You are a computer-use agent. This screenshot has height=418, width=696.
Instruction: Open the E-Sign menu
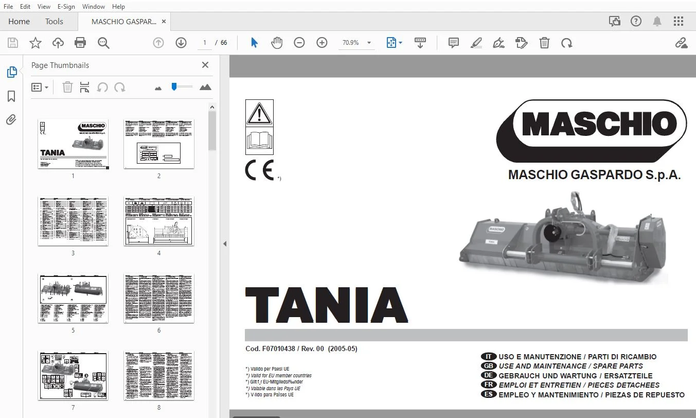pos(66,7)
